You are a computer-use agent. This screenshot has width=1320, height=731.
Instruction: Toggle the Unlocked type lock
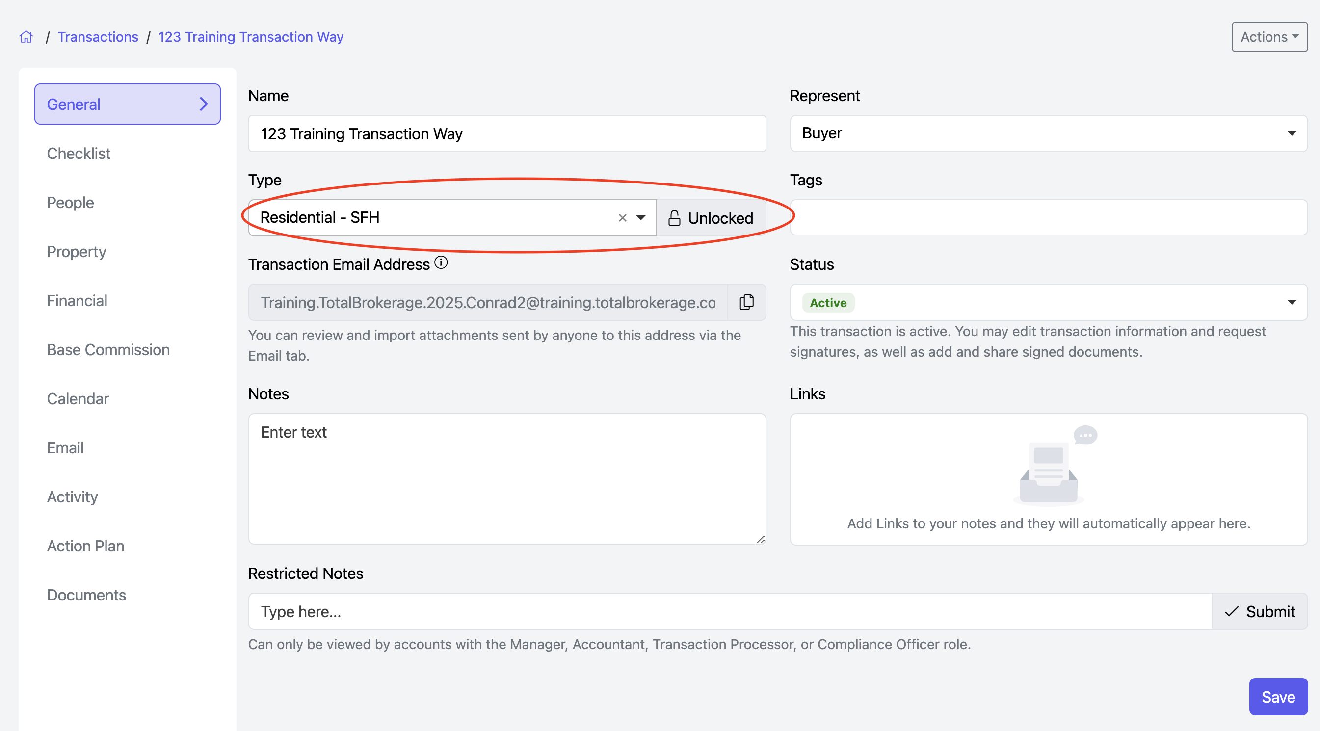point(711,218)
